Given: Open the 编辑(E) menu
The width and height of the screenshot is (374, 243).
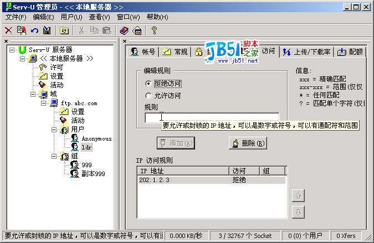Looking at the screenshot, I should coord(43,17).
